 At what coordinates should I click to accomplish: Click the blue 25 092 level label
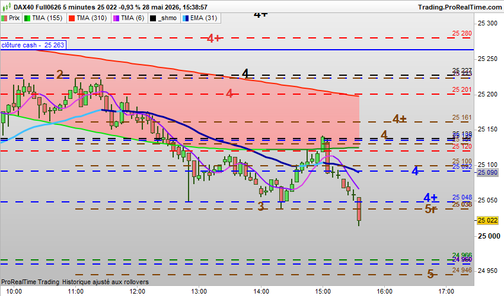click(462, 166)
